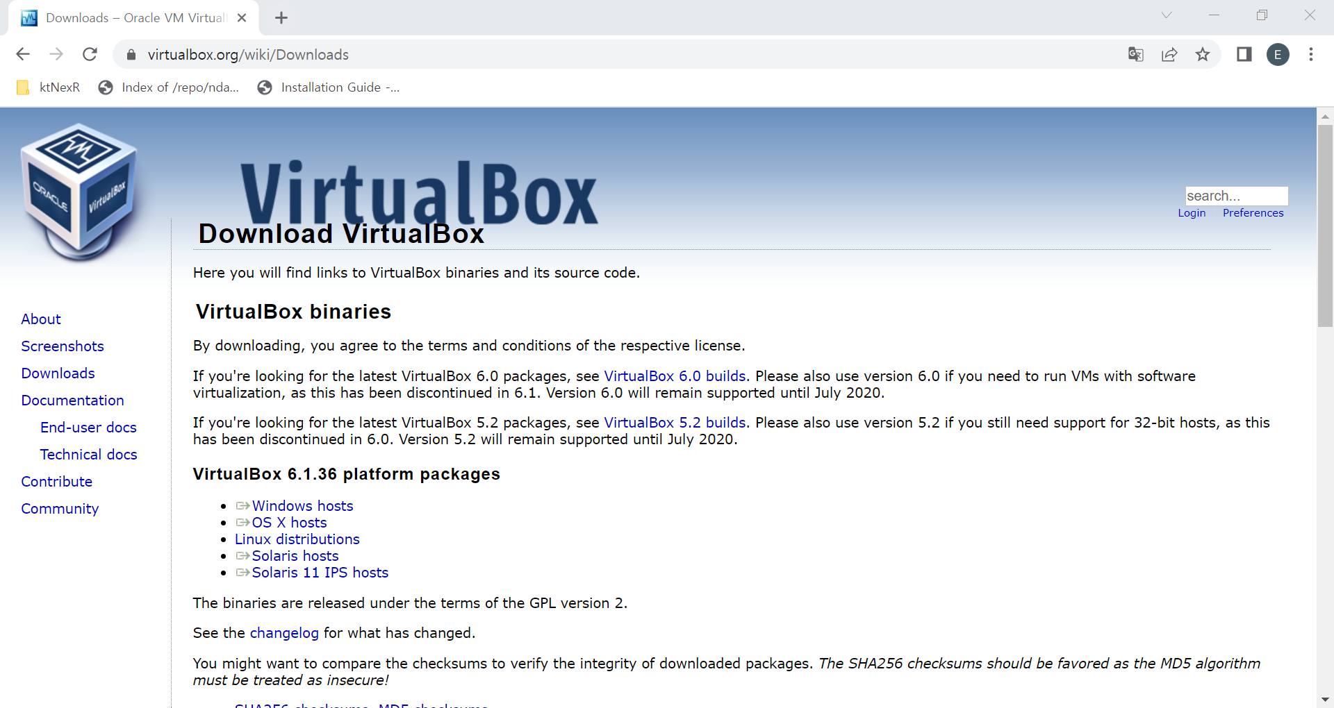1334x708 pixels.
Task: Open the Index of /repo/nda bookmark
Action: point(169,87)
